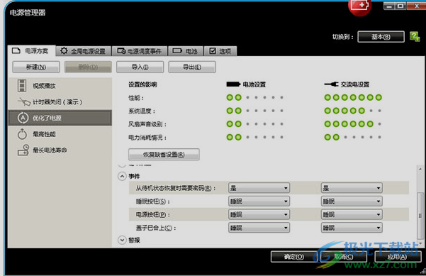The height and width of the screenshot is (276, 426).
Task: Switch to the 电池 tab
Action: pyautogui.click(x=186, y=51)
